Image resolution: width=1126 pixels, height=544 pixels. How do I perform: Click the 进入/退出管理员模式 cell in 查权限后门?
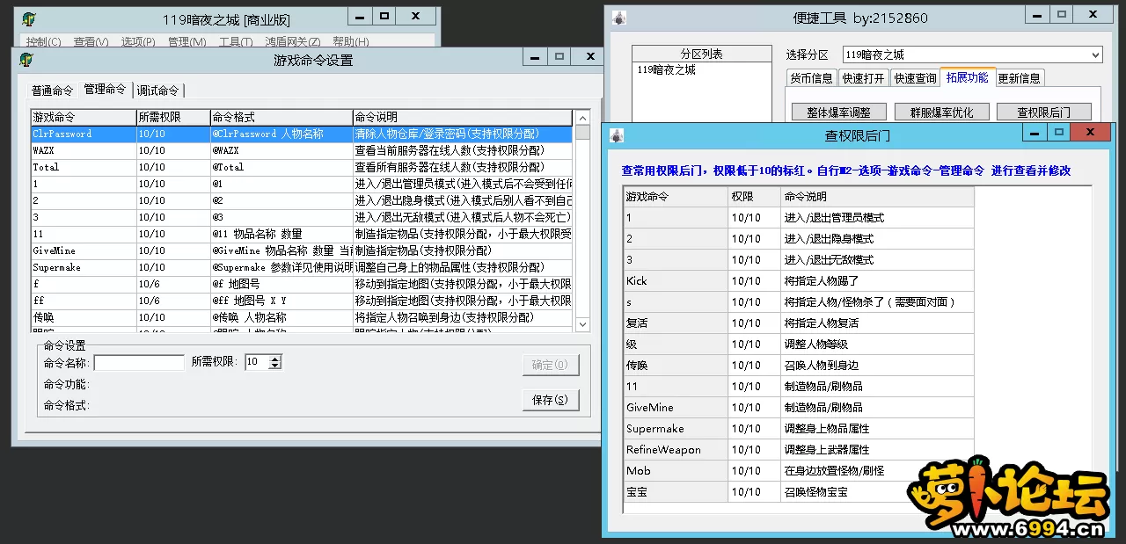(877, 217)
